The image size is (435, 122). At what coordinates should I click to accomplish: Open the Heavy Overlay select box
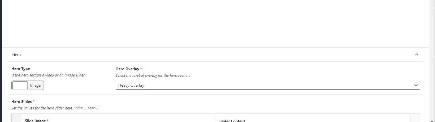tap(263, 85)
